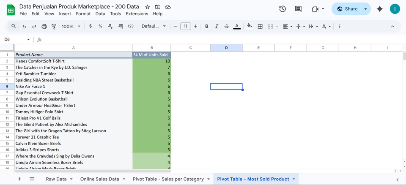Select the SUM of Units Sold header
406x185 pixels.
point(151,55)
